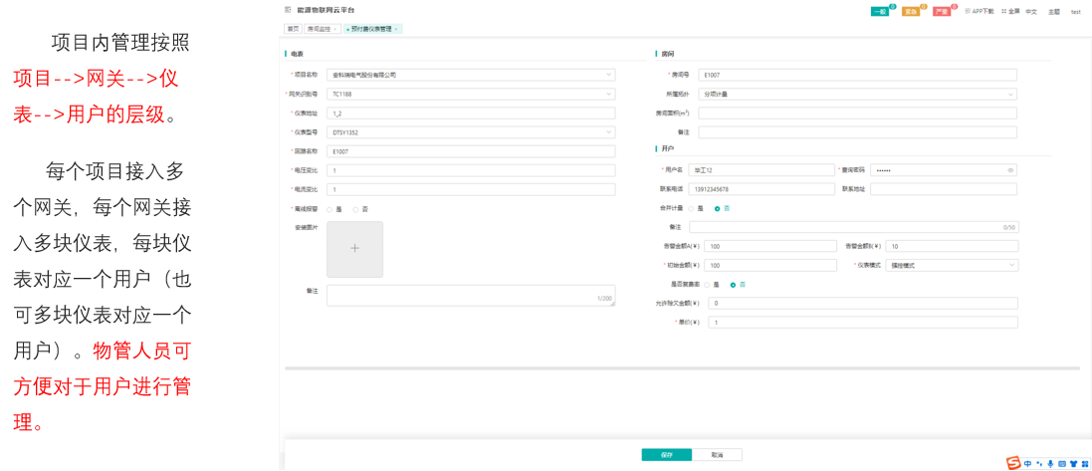Open the Sogou soft keyboard icon
The image size is (1092, 471).
[1061, 462]
